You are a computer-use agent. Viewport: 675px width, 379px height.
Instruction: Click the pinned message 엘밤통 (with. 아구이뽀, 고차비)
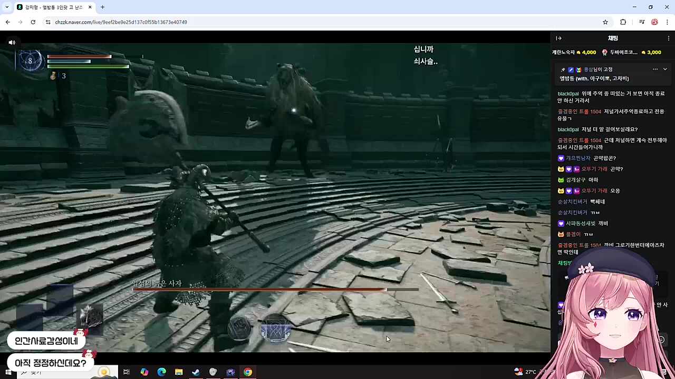[x=594, y=78]
